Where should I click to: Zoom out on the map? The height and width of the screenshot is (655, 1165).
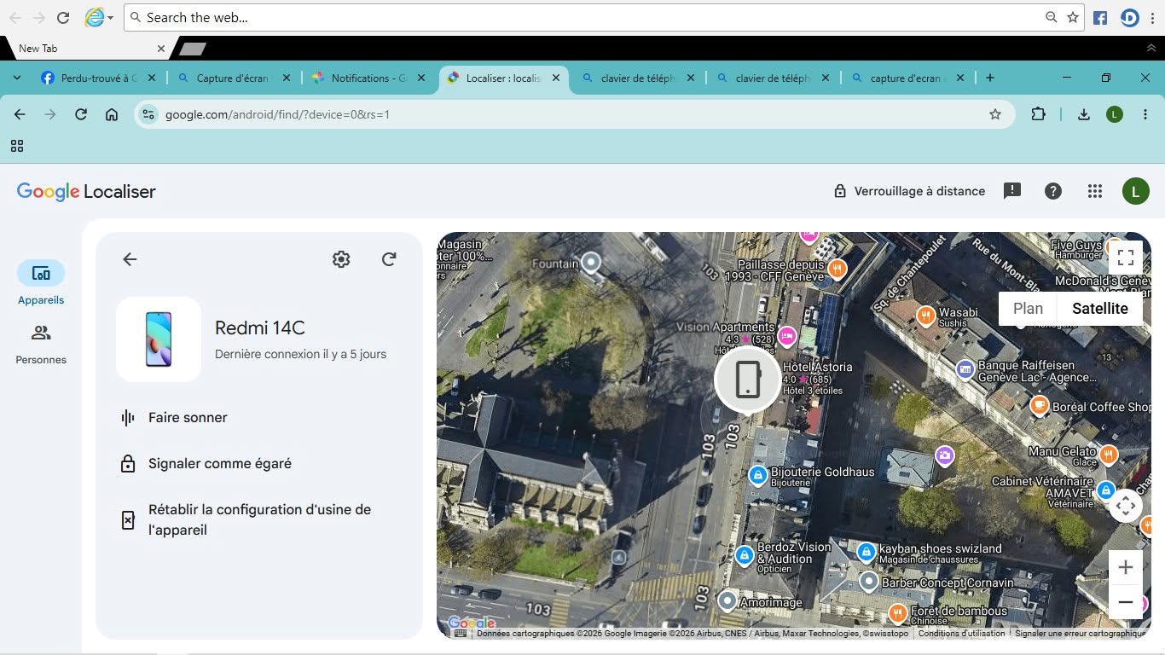point(1125,602)
